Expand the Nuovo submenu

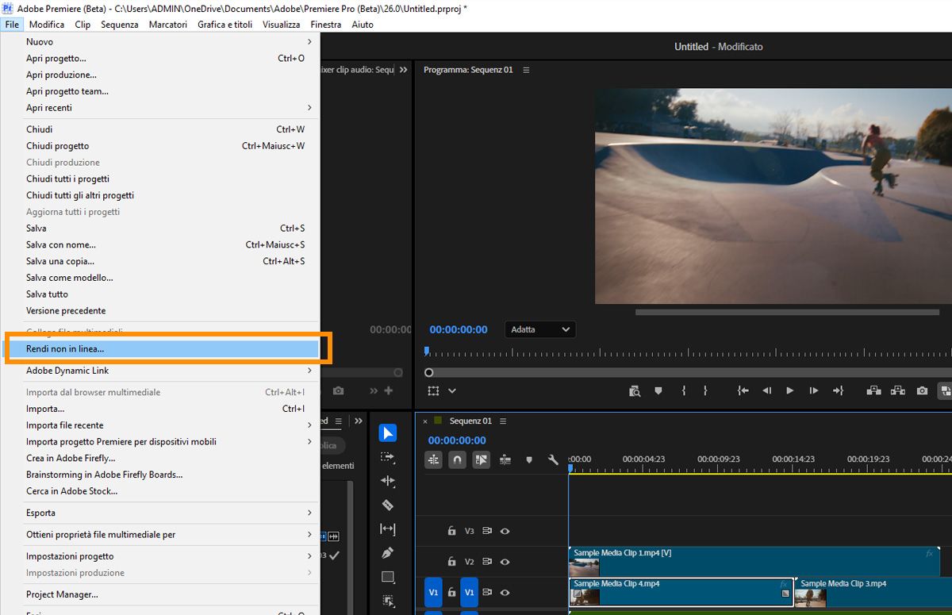tap(159, 41)
